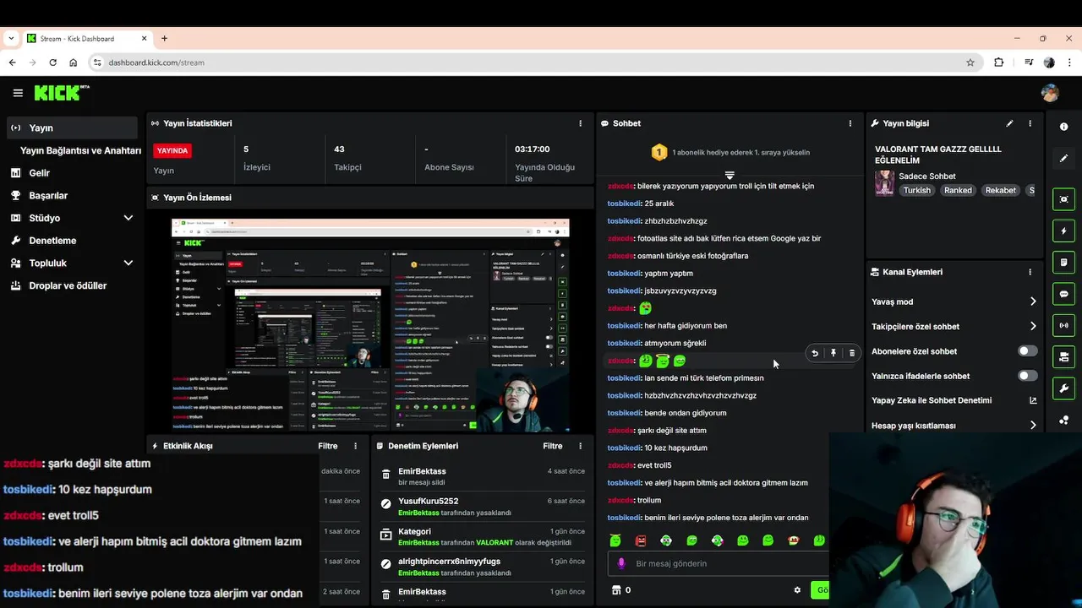Click the YusufKuru5252 banned entry
Viewport: 1082px width, 608px height.
coord(483,507)
